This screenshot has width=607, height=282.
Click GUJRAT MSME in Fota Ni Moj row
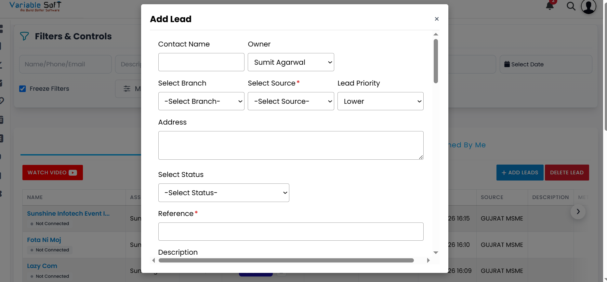502,245
